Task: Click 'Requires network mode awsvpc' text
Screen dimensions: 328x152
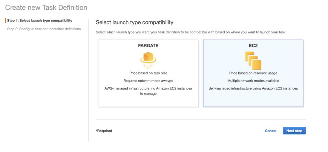Action: pyautogui.click(x=148, y=81)
